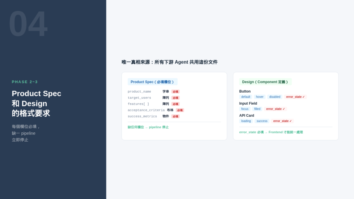Click the required badge beside target_users
The image size is (354, 199).
pyautogui.click(x=175, y=98)
